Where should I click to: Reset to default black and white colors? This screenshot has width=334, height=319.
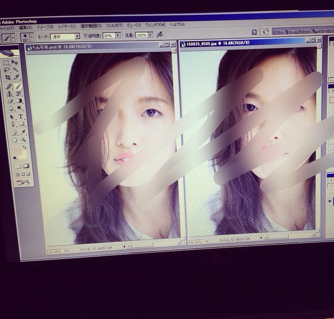click(x=15, y=158)
